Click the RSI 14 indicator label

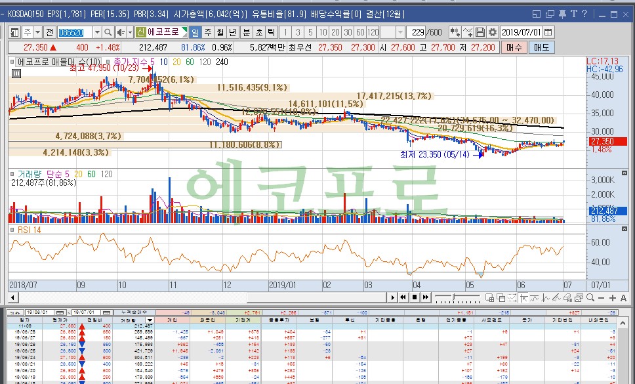click(x=29, y=230)
